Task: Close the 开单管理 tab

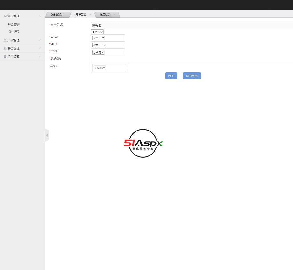Action: [x=90, y=15]
